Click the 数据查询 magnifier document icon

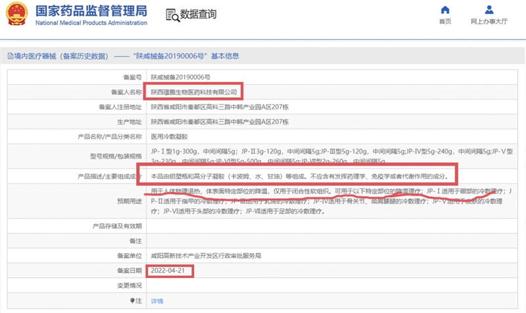pos(171,14)
